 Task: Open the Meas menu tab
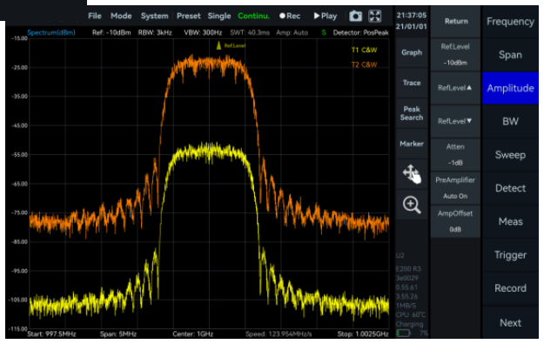[510, 221]
